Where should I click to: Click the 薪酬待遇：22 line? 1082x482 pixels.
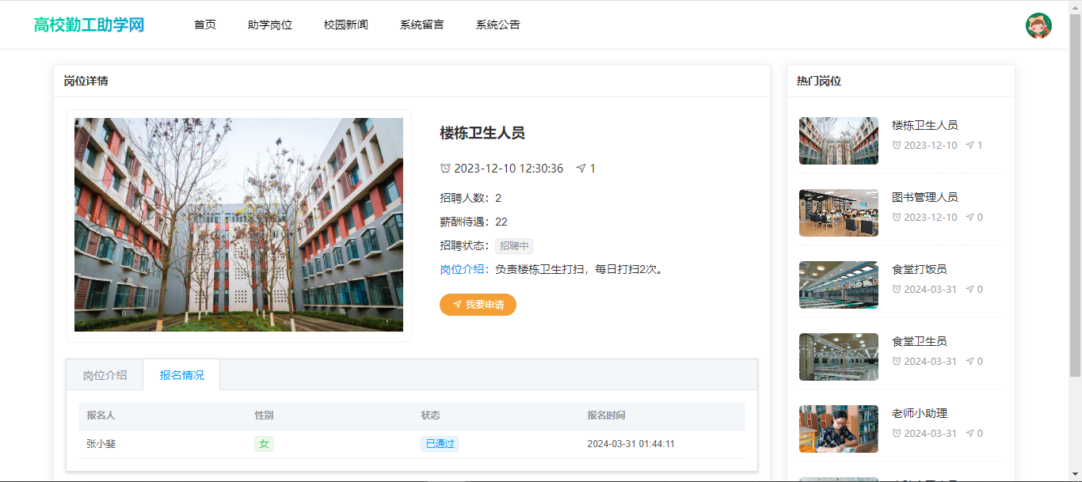pos(474,222)
